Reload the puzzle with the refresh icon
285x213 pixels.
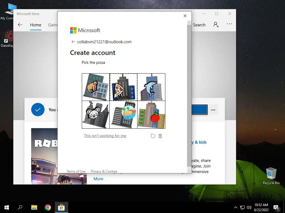click(153, 136)
